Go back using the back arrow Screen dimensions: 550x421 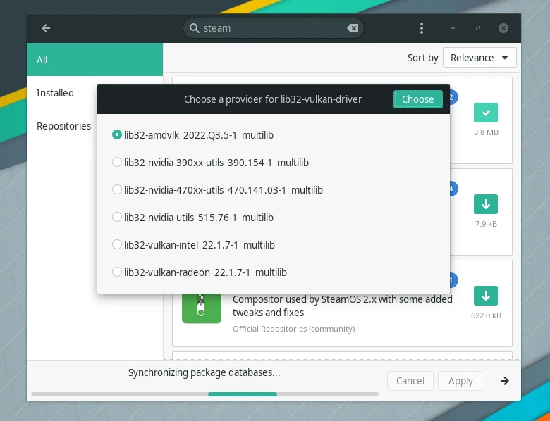pyautogui.click(x=46, y=28)
